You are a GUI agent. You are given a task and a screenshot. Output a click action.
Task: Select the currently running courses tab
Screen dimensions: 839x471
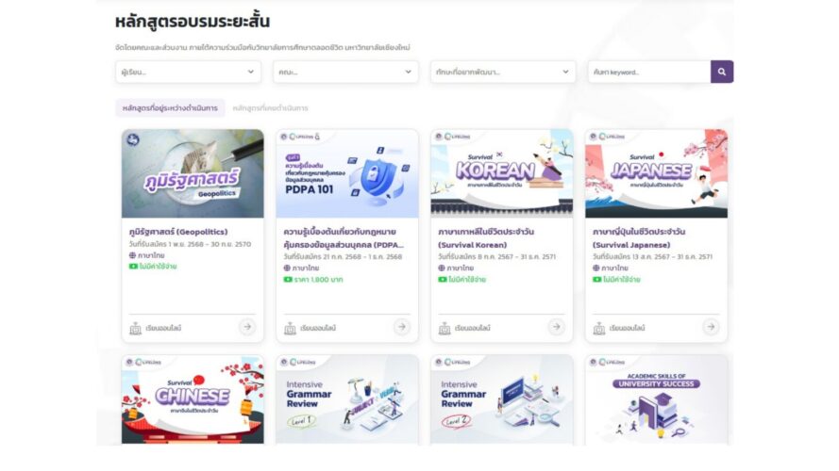tap(170, 108)
